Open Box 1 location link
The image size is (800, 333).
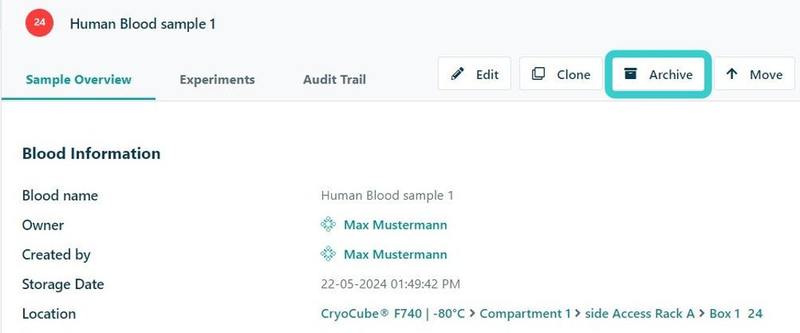(x=725, y=314)
